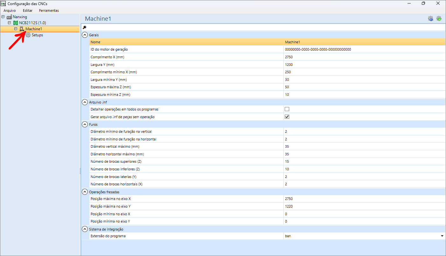
Task: Collapse the Nanxing tree node
Action: pyautogui.click(x=3, y=17)
